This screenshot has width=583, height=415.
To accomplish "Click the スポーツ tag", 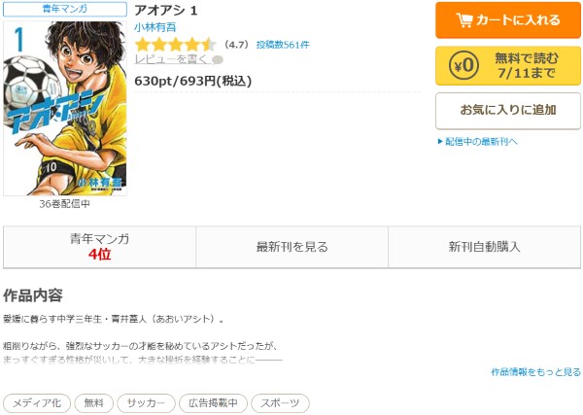I will 280,403.
